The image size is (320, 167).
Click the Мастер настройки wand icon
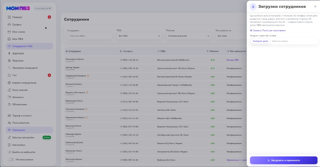click(x=9, y=137)
